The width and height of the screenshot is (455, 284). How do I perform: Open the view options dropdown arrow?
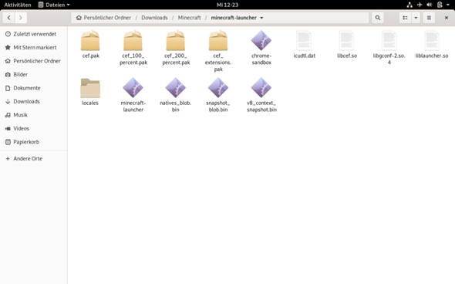tap(416, 18)
